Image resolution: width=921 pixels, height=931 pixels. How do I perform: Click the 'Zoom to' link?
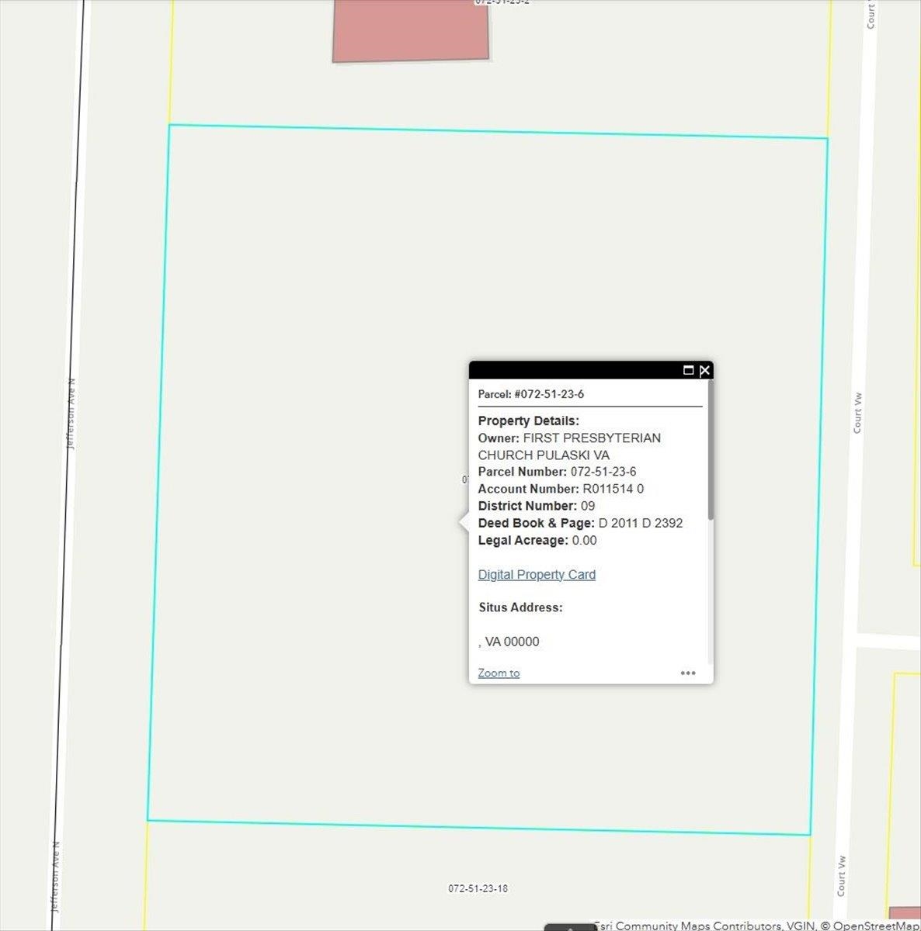pyautogui.click(x=499, y=673)
